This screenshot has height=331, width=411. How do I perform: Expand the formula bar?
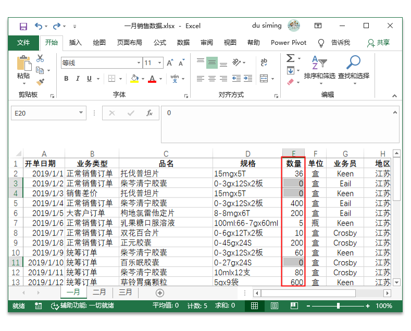point(395,113)
